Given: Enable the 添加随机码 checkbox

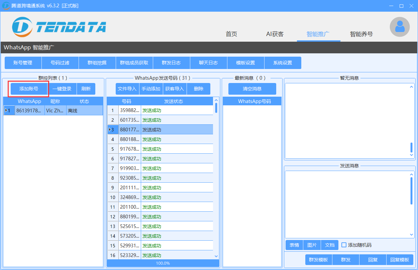Looking at the screenshot, I should click(344, 245).
